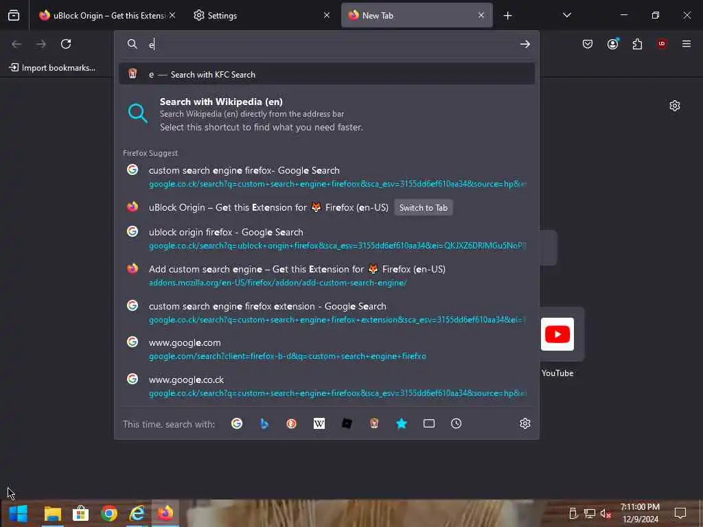Viewport: 703px width, 527px height.
Task: Open a new tab with plus button
Action: [507, 16]
